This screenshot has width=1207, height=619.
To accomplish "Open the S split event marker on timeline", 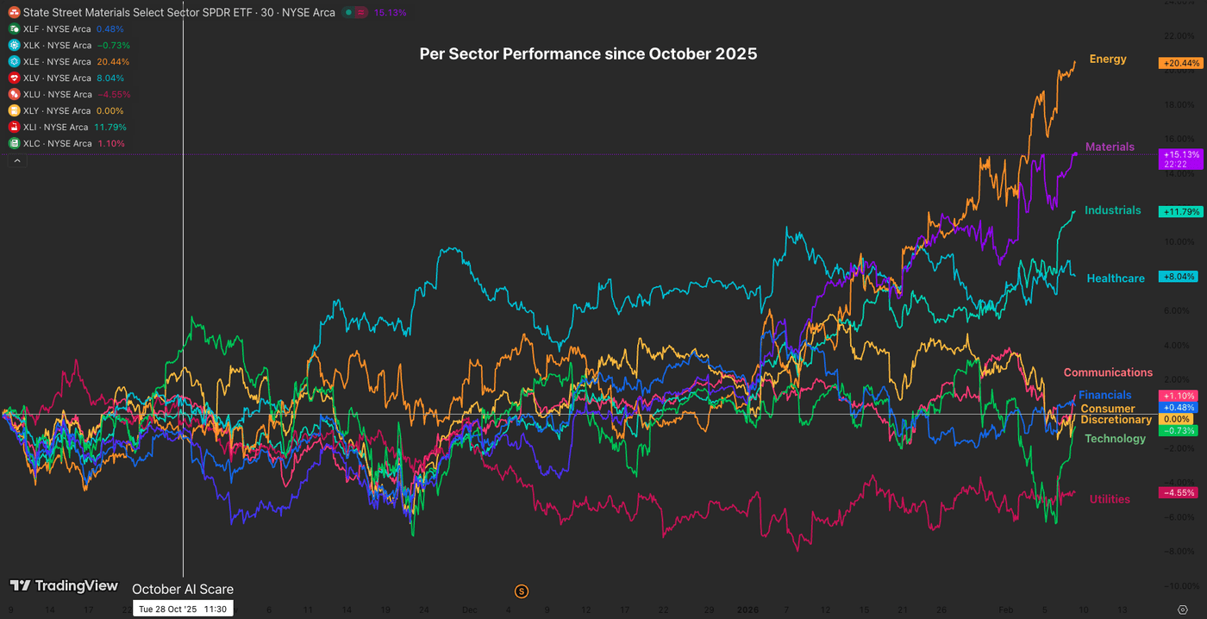I will (521, 591).
